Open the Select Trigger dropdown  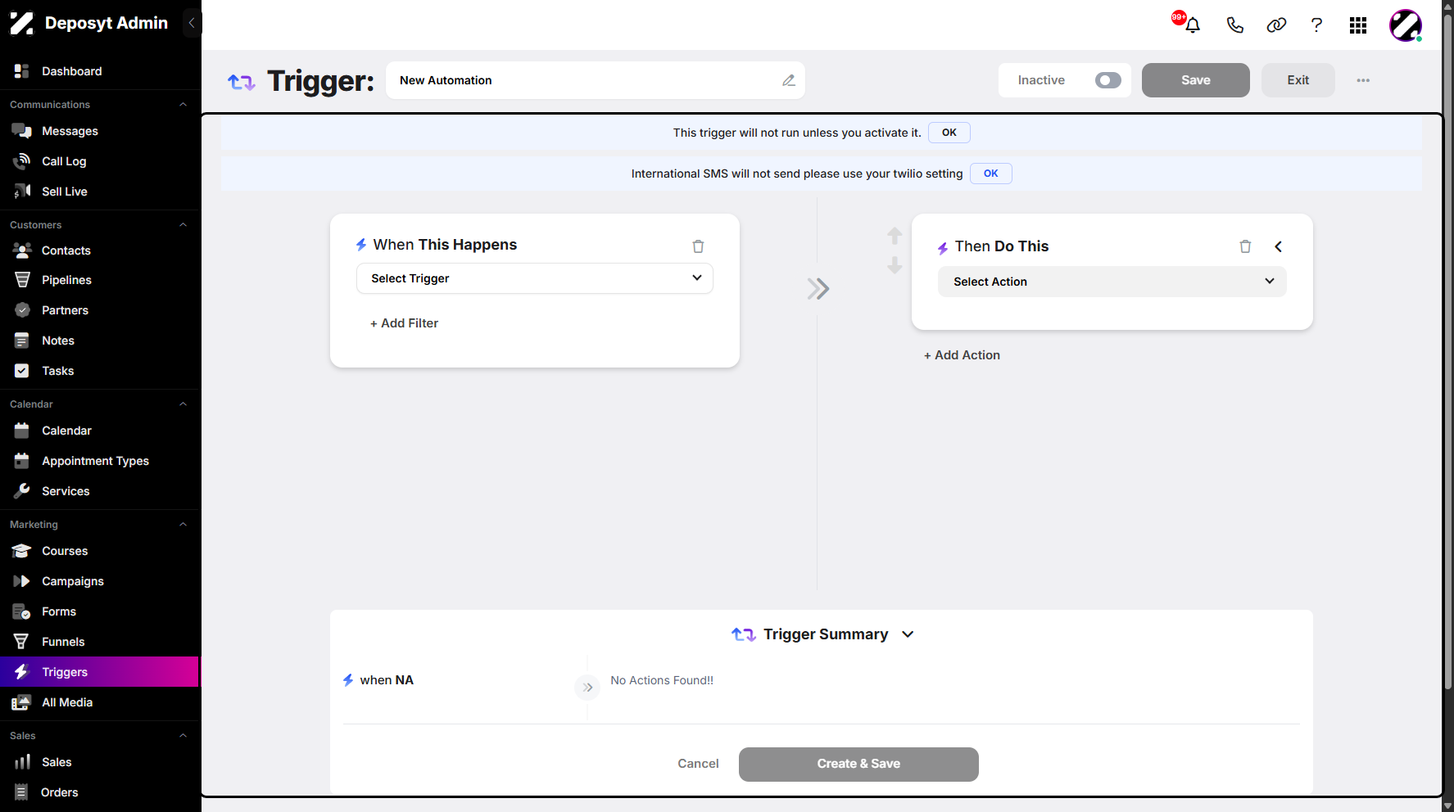click(535, 278)
